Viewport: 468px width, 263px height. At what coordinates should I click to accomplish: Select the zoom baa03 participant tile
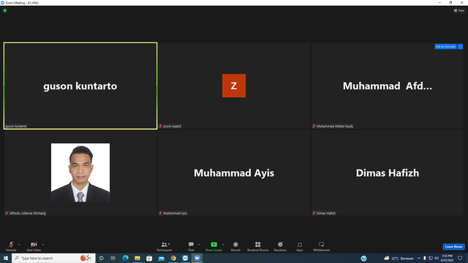point(234,86)
